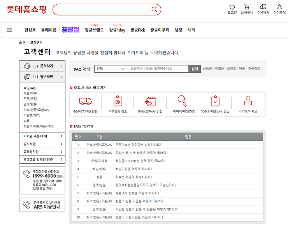Open 나의혜택 확인 person shortcut

(248, 101)
